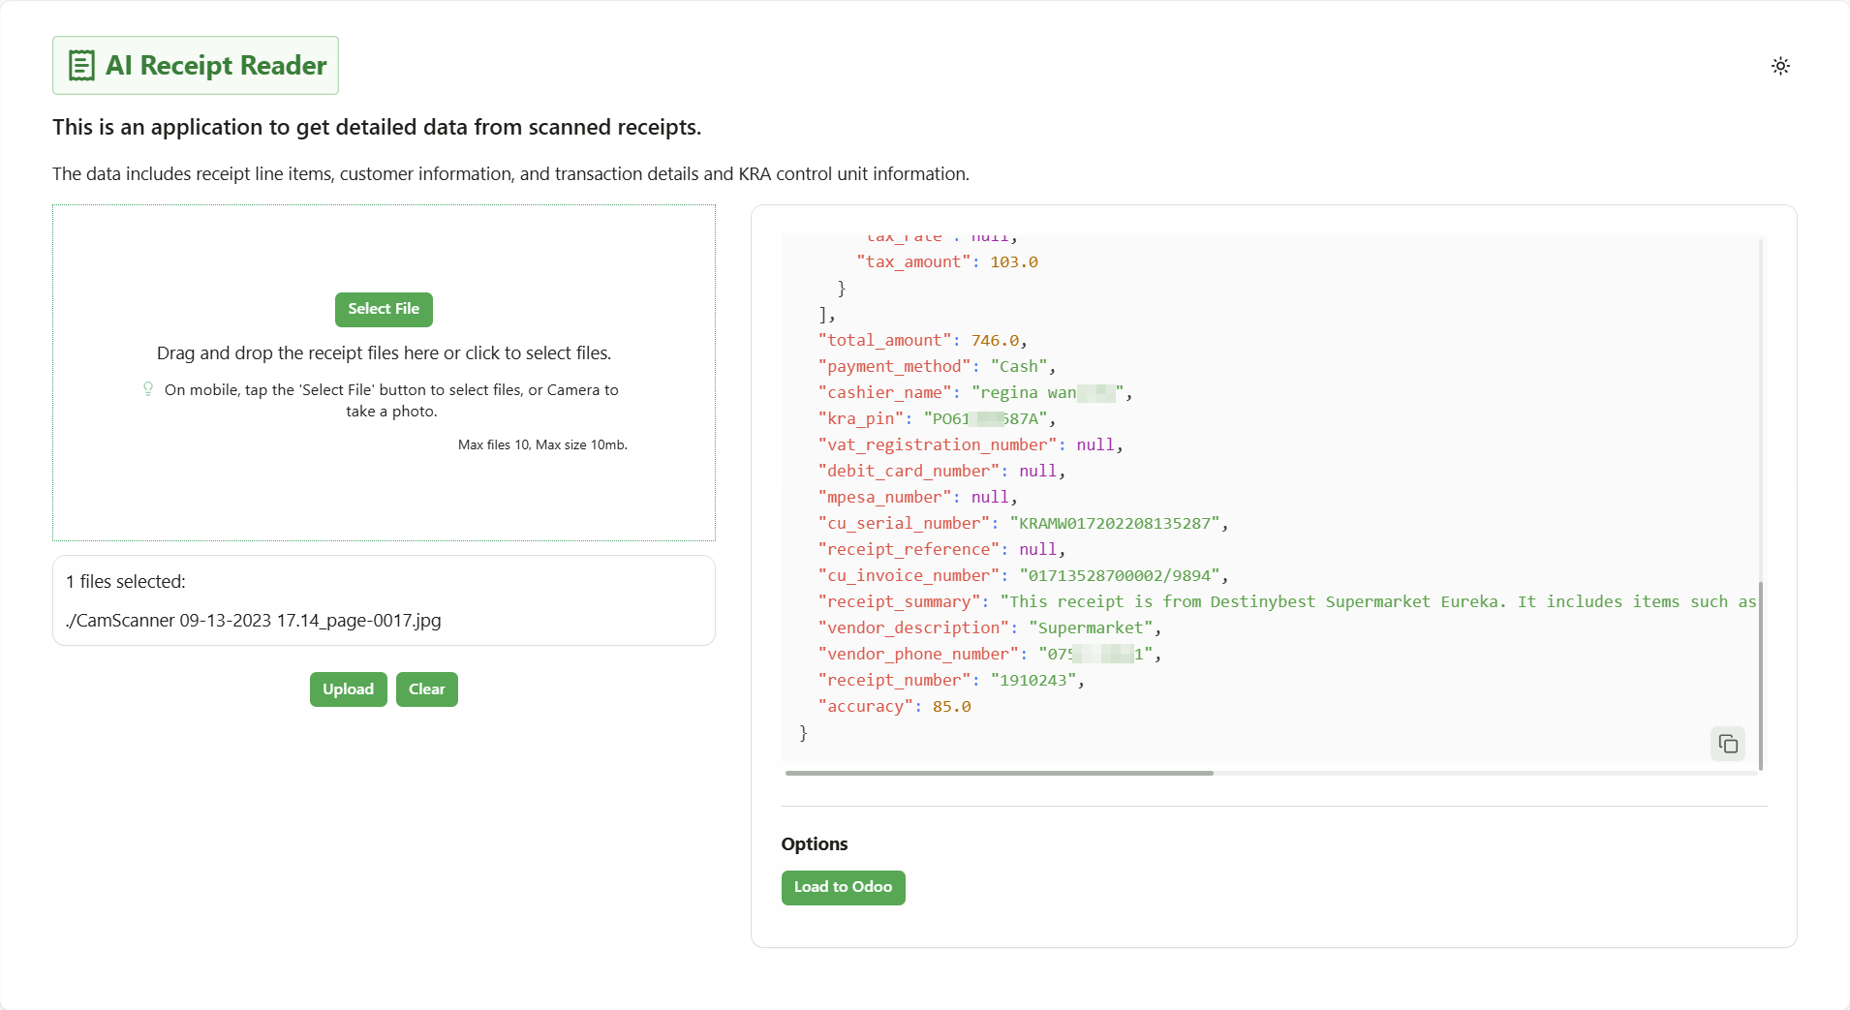
Task: Open the AI Receipt Reader logo link
Action: pos(196,66)
